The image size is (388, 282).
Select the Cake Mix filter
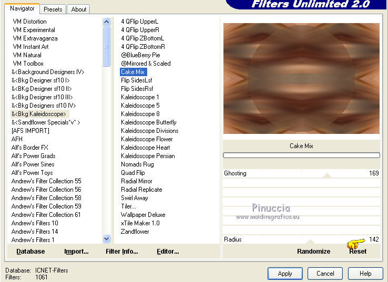133,72
